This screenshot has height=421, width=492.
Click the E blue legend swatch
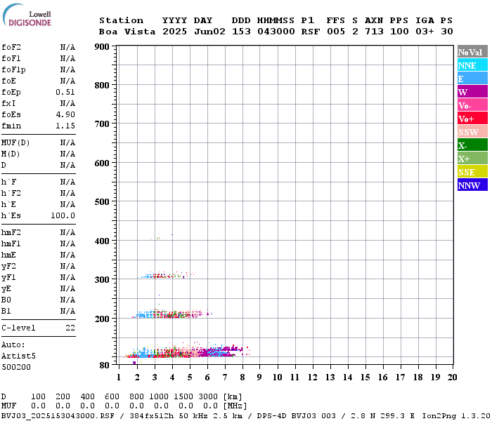pos(472,79)
